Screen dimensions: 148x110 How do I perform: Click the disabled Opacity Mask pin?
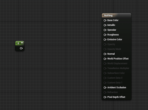[x=105, y=49]
